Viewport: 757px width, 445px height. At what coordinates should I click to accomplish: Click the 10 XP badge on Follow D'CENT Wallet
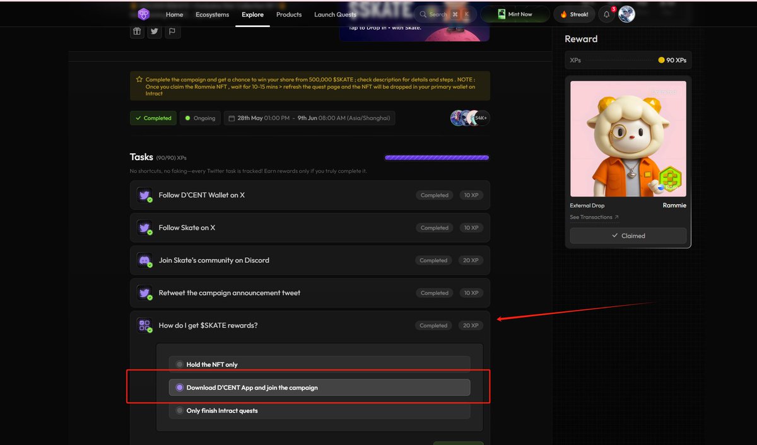(x=471, y=195)
